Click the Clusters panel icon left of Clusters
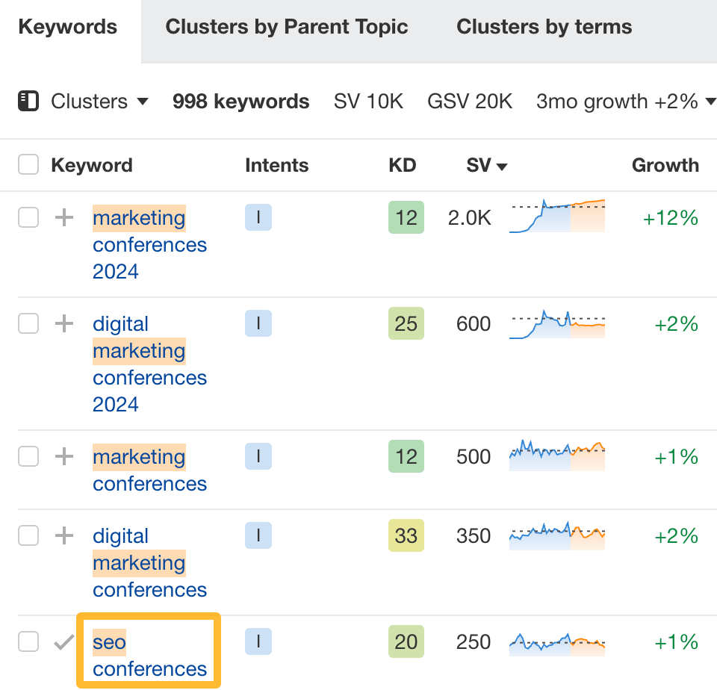This screenshot has width=717, height=690. (x=28, y=102)
